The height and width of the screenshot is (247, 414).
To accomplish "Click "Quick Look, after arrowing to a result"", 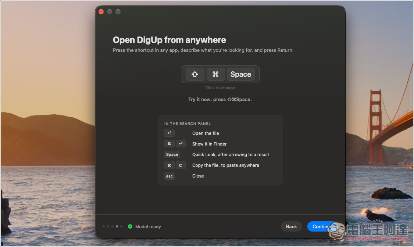I will [231, 155].
